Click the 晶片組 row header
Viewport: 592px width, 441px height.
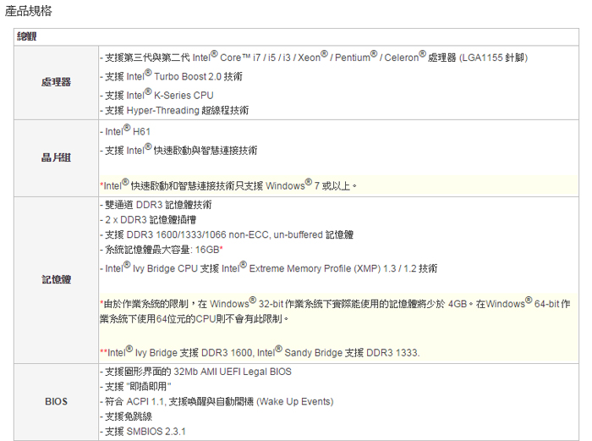click(x=56, y=157)
